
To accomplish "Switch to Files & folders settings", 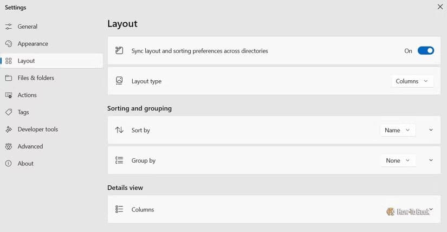I will click(x=51, y=78).
